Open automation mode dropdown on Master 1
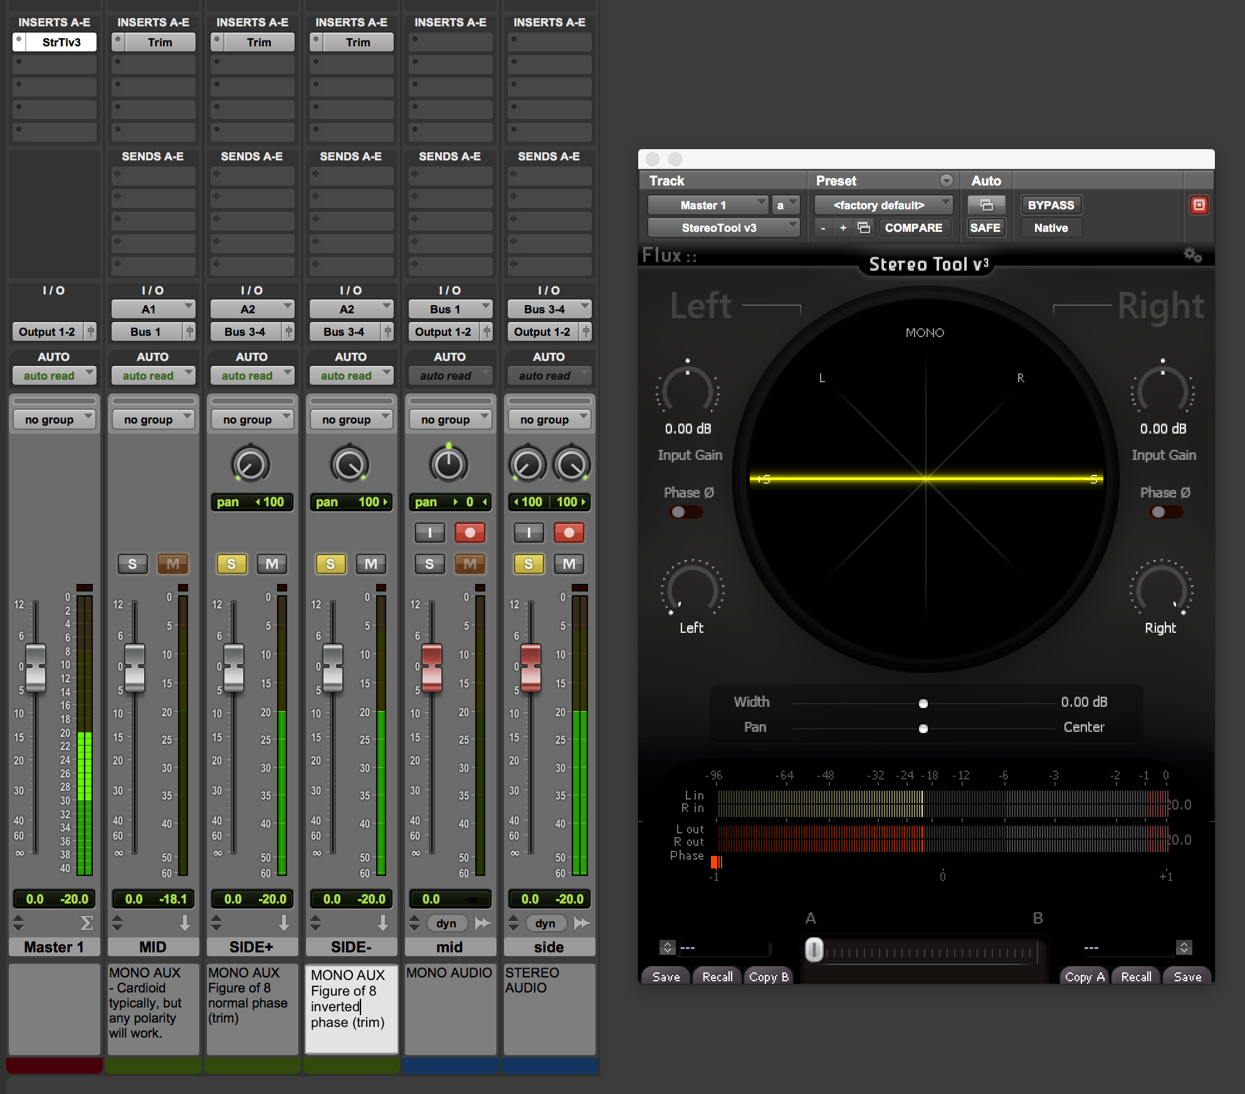The height and width of the screenshot is (1094, 1245). point(54,375)
